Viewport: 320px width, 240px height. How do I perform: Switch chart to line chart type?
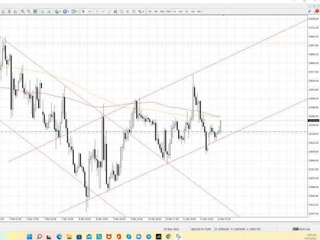15,12
